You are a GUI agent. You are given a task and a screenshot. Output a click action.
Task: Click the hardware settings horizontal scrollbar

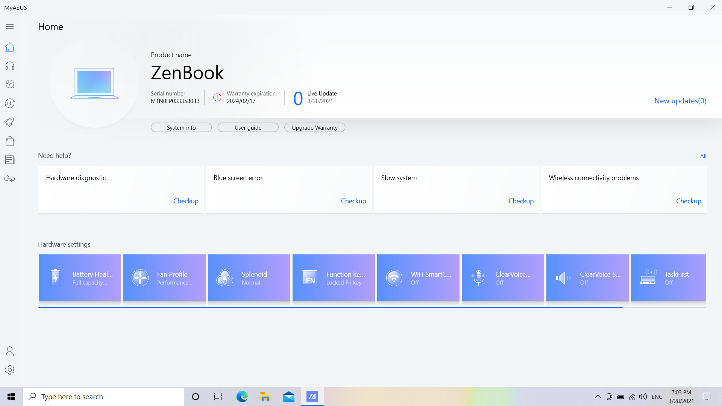[330, 307]
